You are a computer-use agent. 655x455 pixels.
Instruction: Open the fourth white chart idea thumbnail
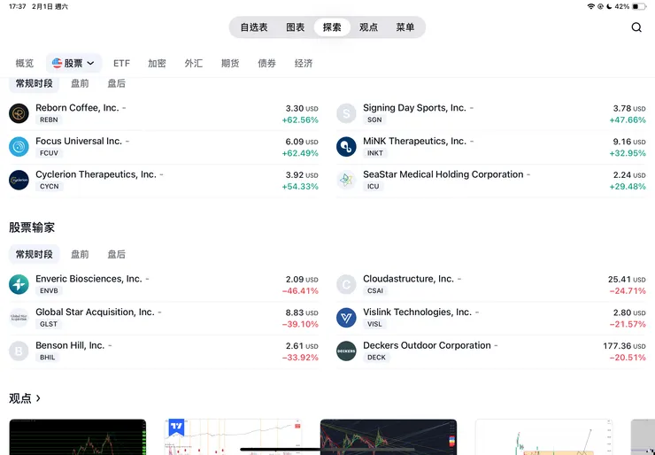[x=543, y=437]
